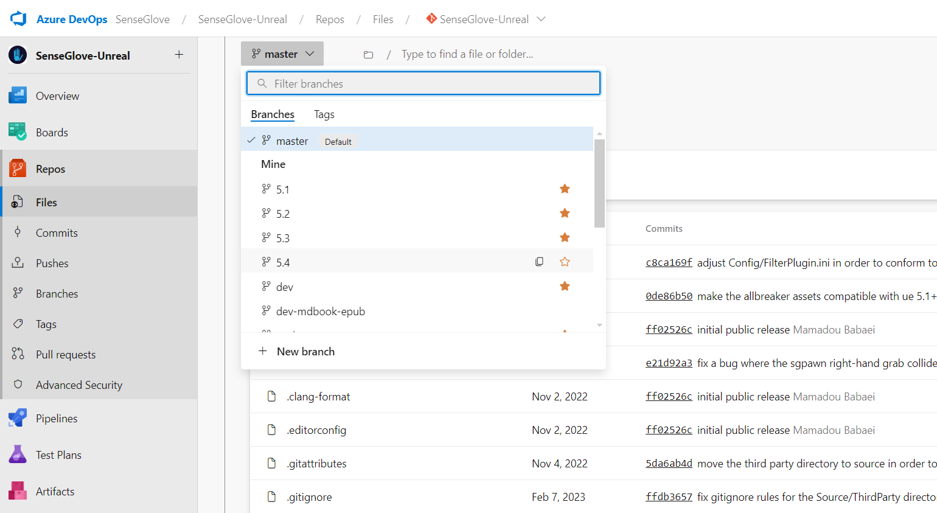Open the Pipelines section
This screenshot has width=937, height=513.
[x=55, y=418]
